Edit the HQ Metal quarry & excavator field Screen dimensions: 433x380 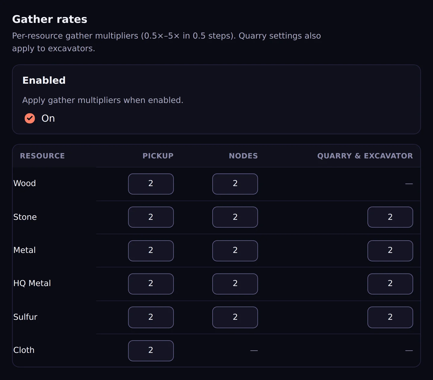point(390,284)
